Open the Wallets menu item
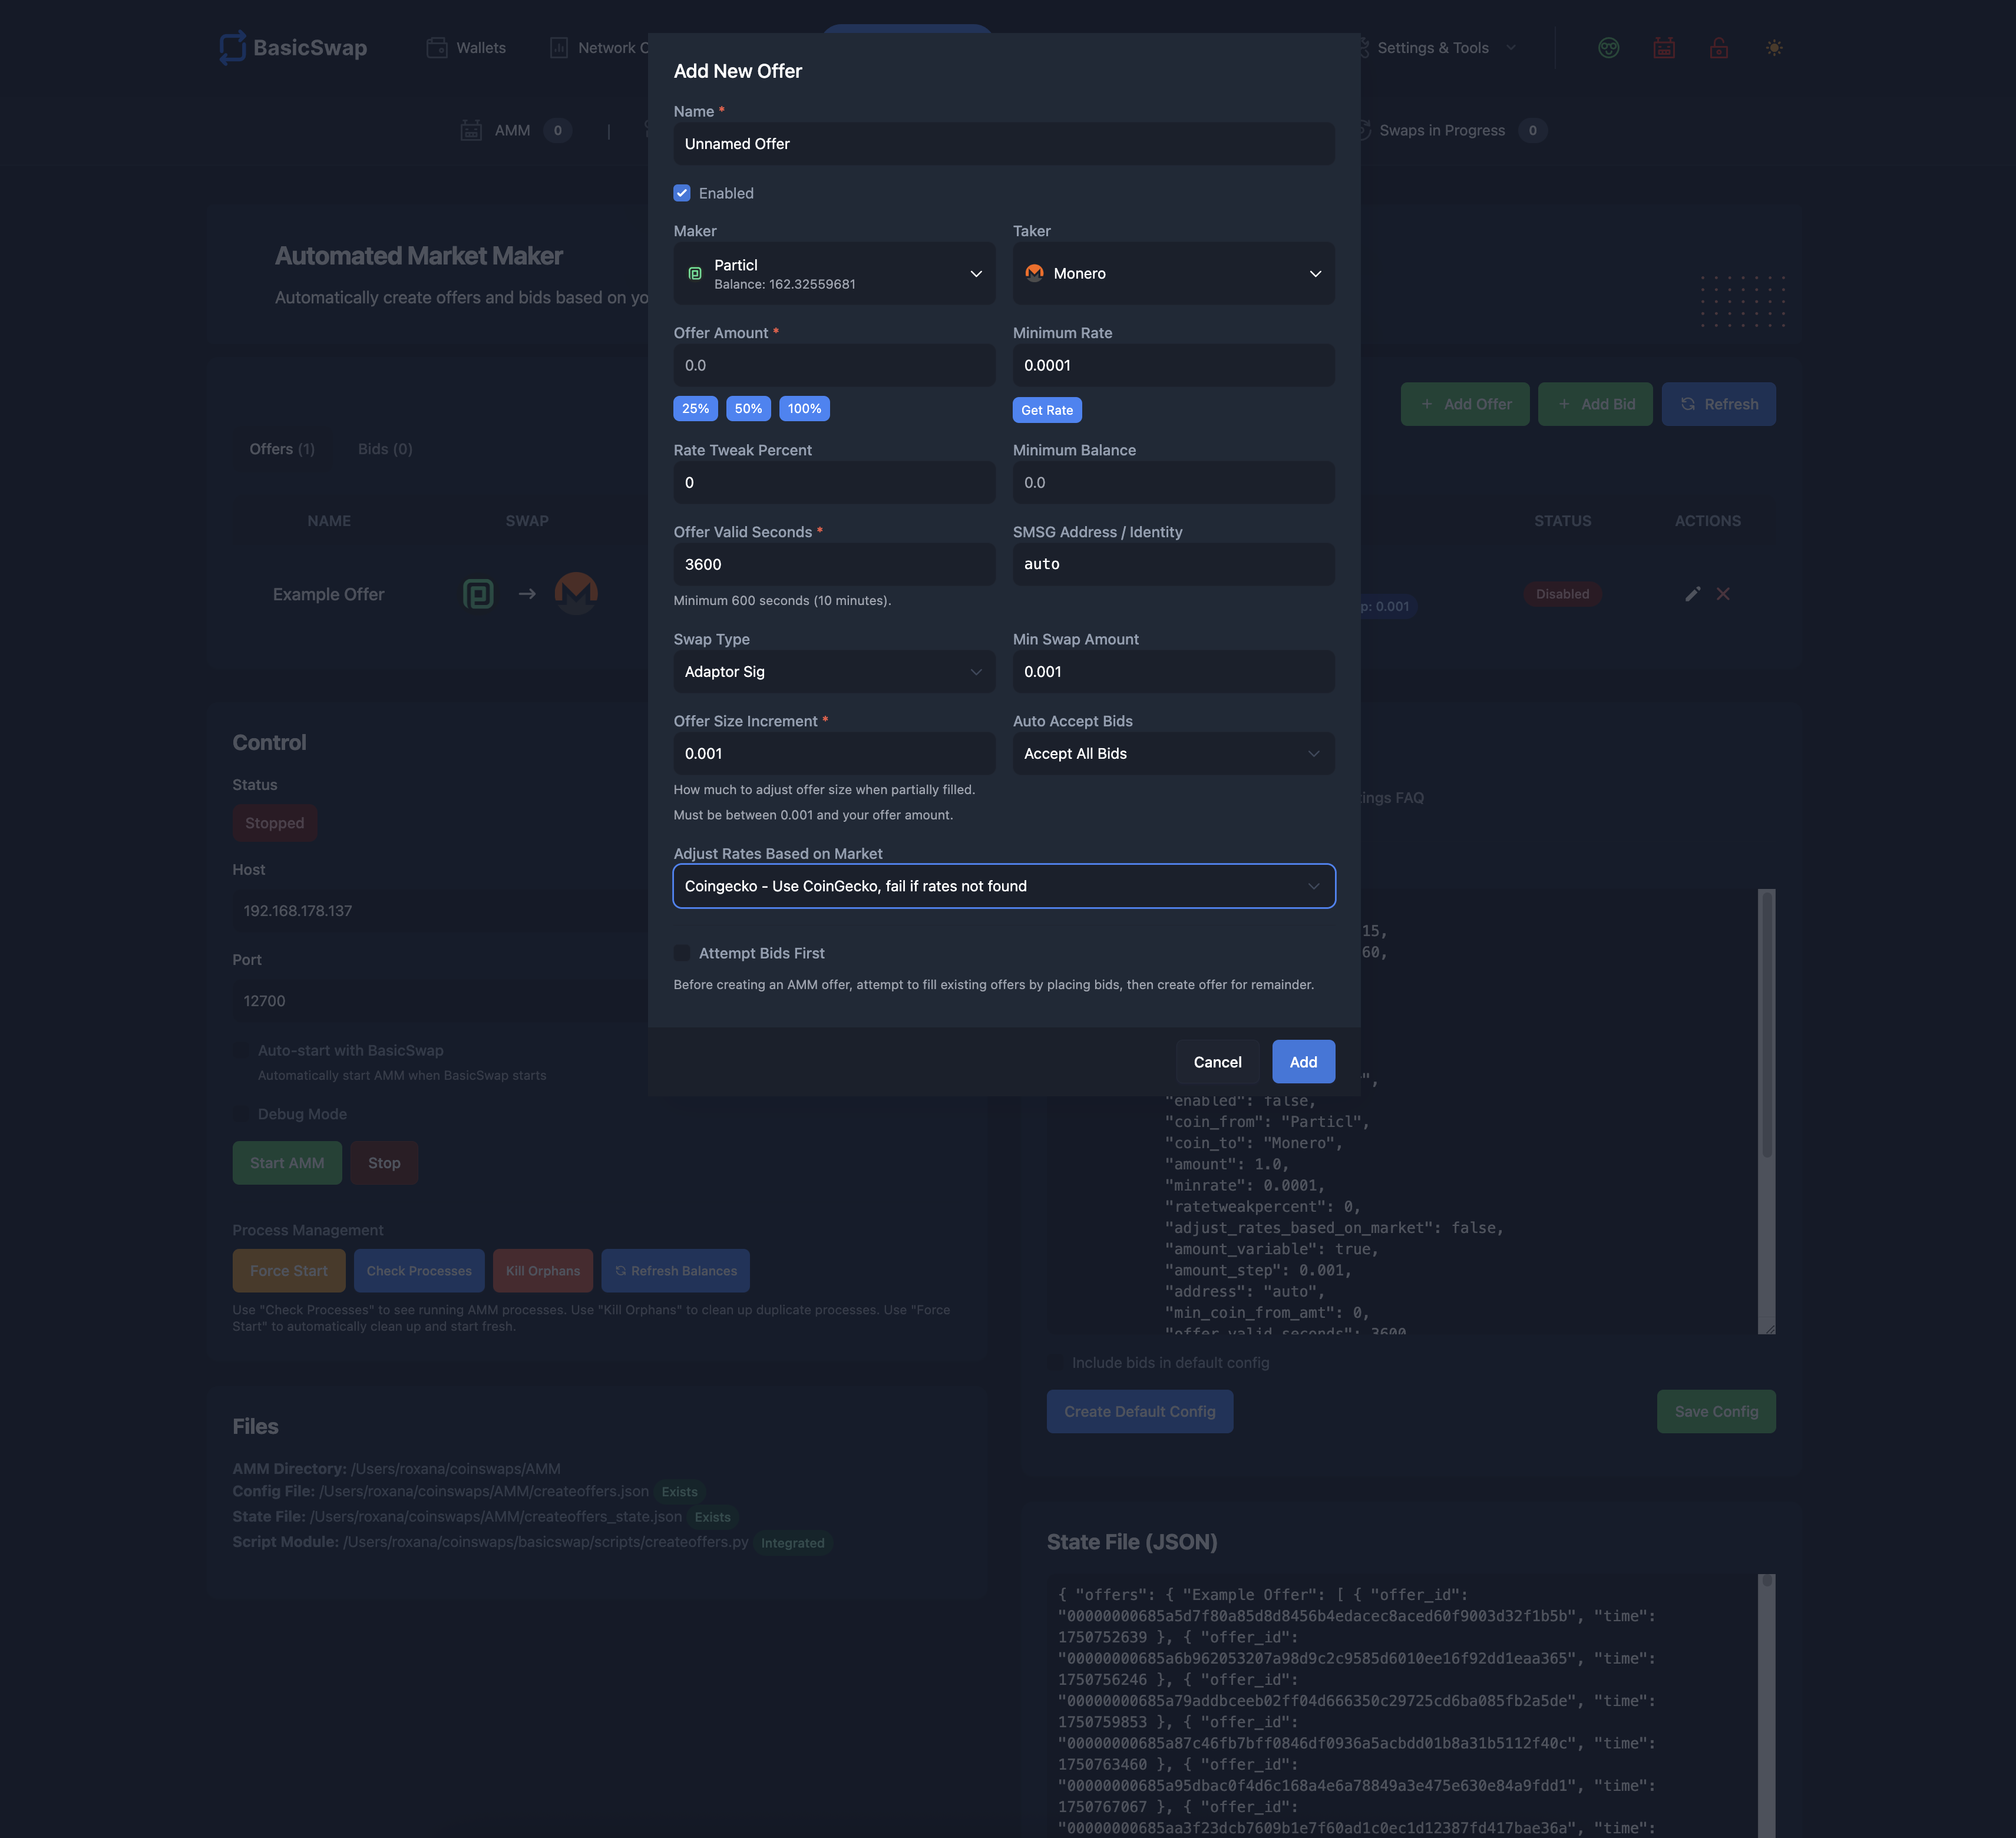Screen dimensions: 2016x1838 point(467,48)
